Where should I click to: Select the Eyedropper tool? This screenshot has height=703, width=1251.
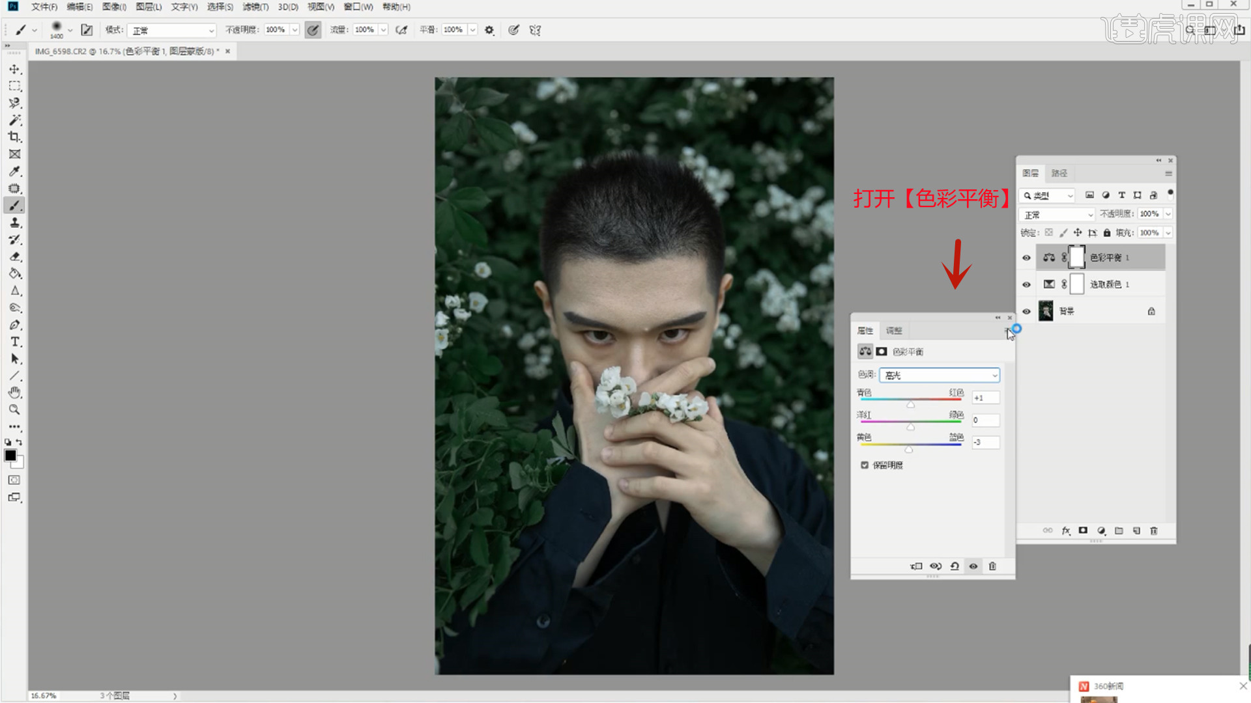[x=14, y=171]
